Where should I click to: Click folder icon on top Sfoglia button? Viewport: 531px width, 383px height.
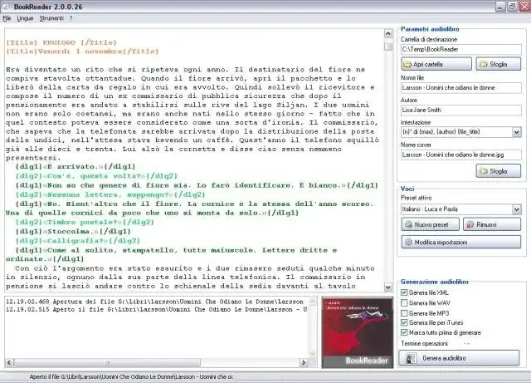pos(483,64)
